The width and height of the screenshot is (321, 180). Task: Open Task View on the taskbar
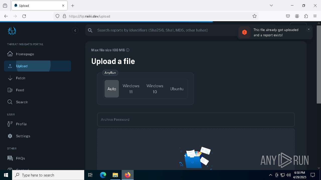(x=90, y=175)
